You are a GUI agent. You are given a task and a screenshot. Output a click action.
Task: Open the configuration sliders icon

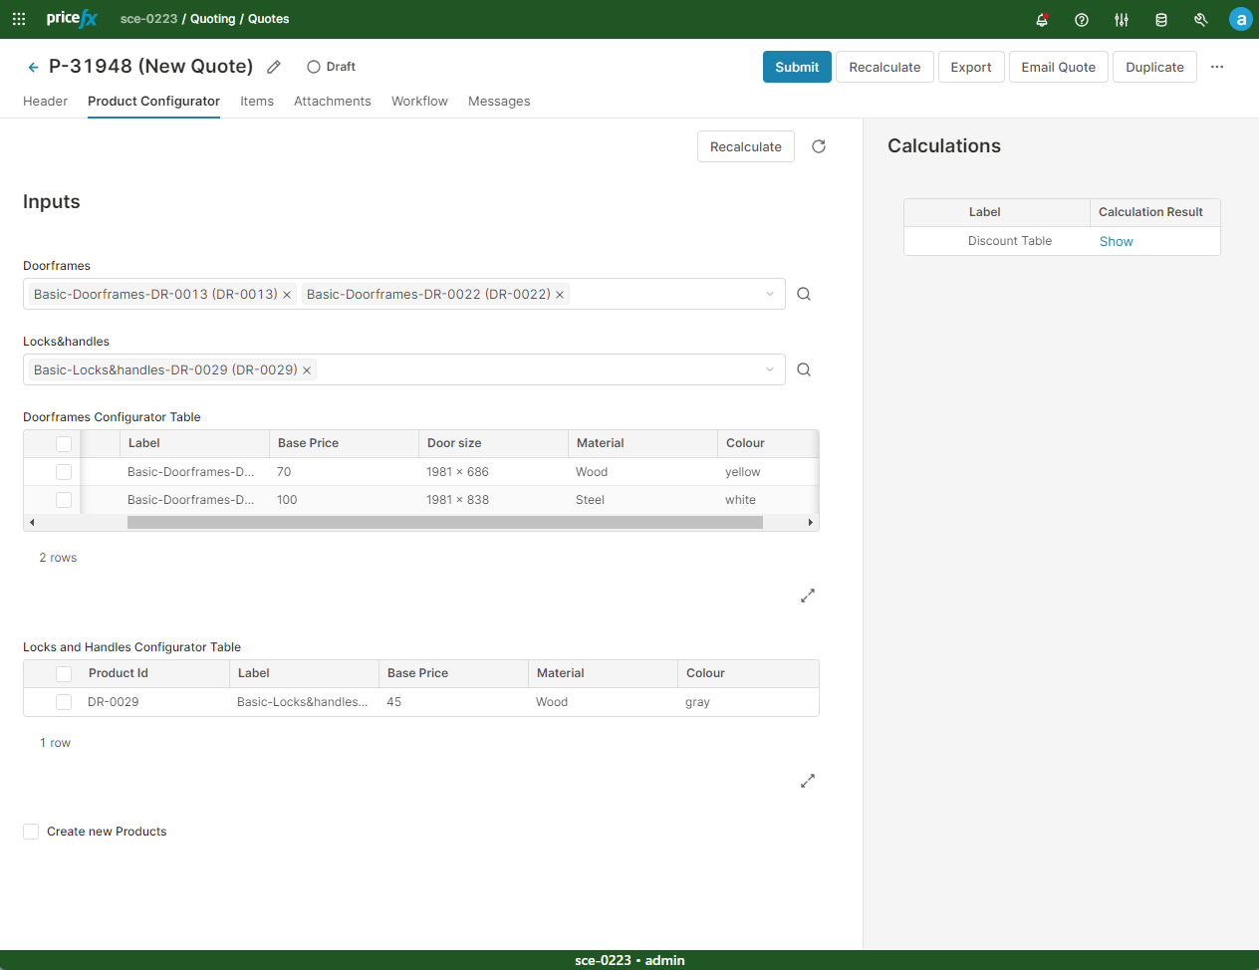[1122, 19]
